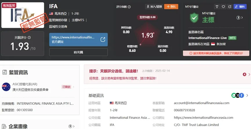251x129 pixels.
Task: Click the account@internationalfinanceasia.com email
Action: (202, 103)
